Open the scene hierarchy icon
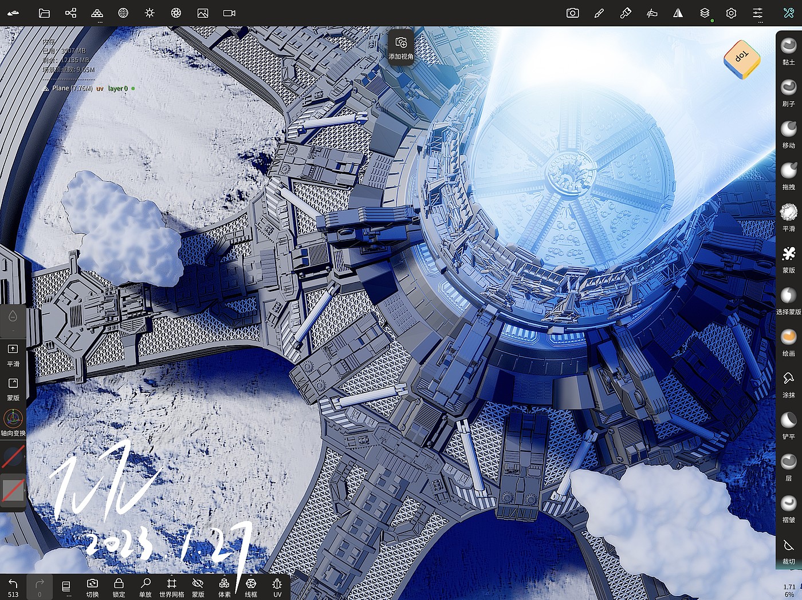Viewport: 802px width, 600px height. (70, 13)
